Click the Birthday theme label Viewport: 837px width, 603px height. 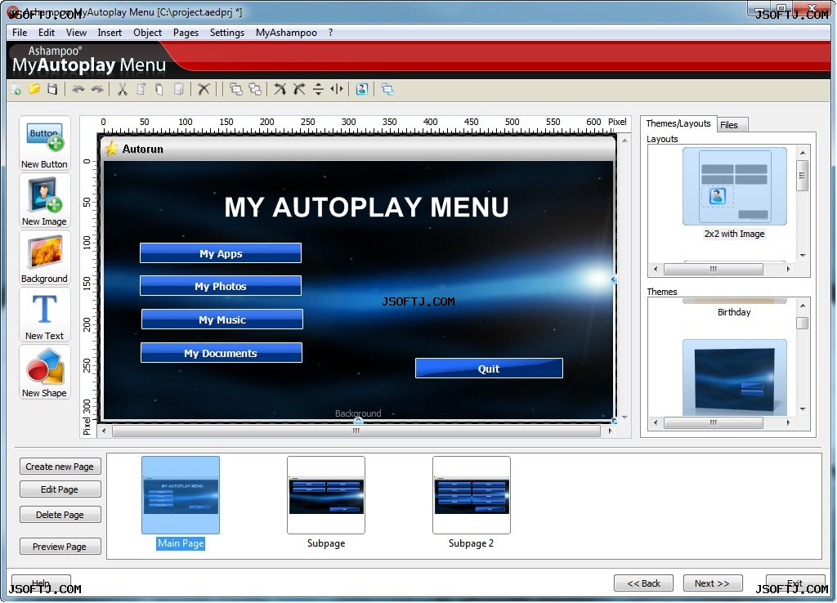[x=734, y=312]
